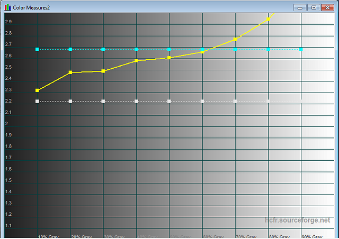339x239 pixels.
Task: Click the 1.8 gamma axis label
Action: click(8, 146)
